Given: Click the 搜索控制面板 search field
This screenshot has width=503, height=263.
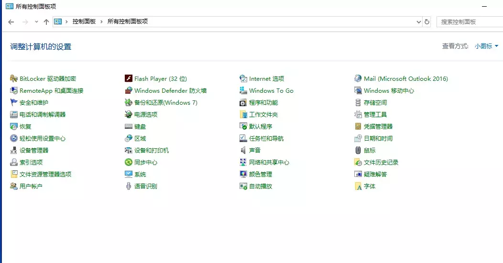Looking at the screenshot, I should coord(470,22).
